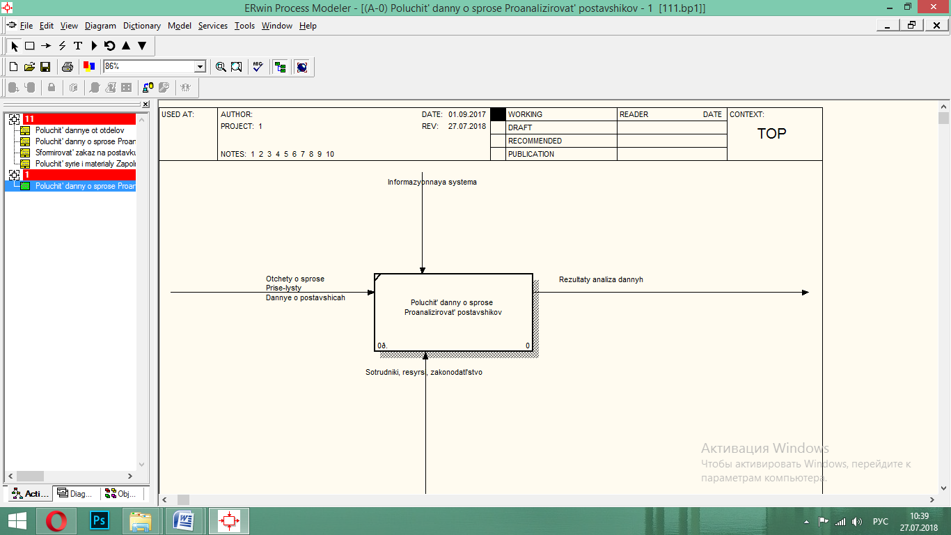This screenshot has width=951, height=535.
Task: Click the Go to Child Diagram arrow
Action: pyautogui.click(x=142, y=46)
